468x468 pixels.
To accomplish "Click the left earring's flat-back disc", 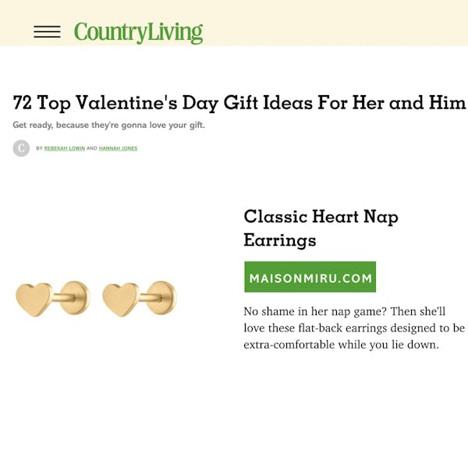I will tap(76, 298).
